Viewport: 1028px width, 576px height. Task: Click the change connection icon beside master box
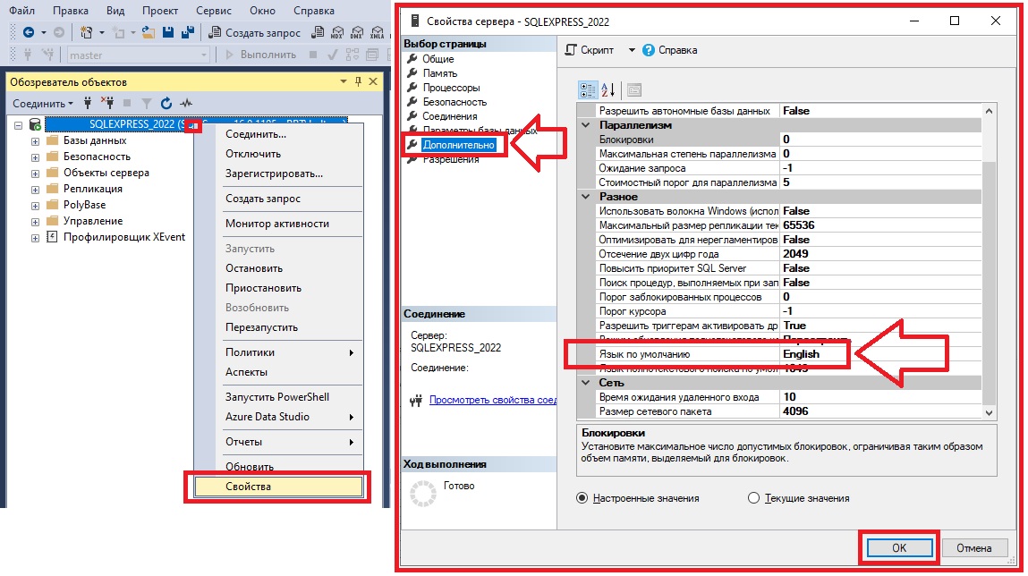(47, 55)
